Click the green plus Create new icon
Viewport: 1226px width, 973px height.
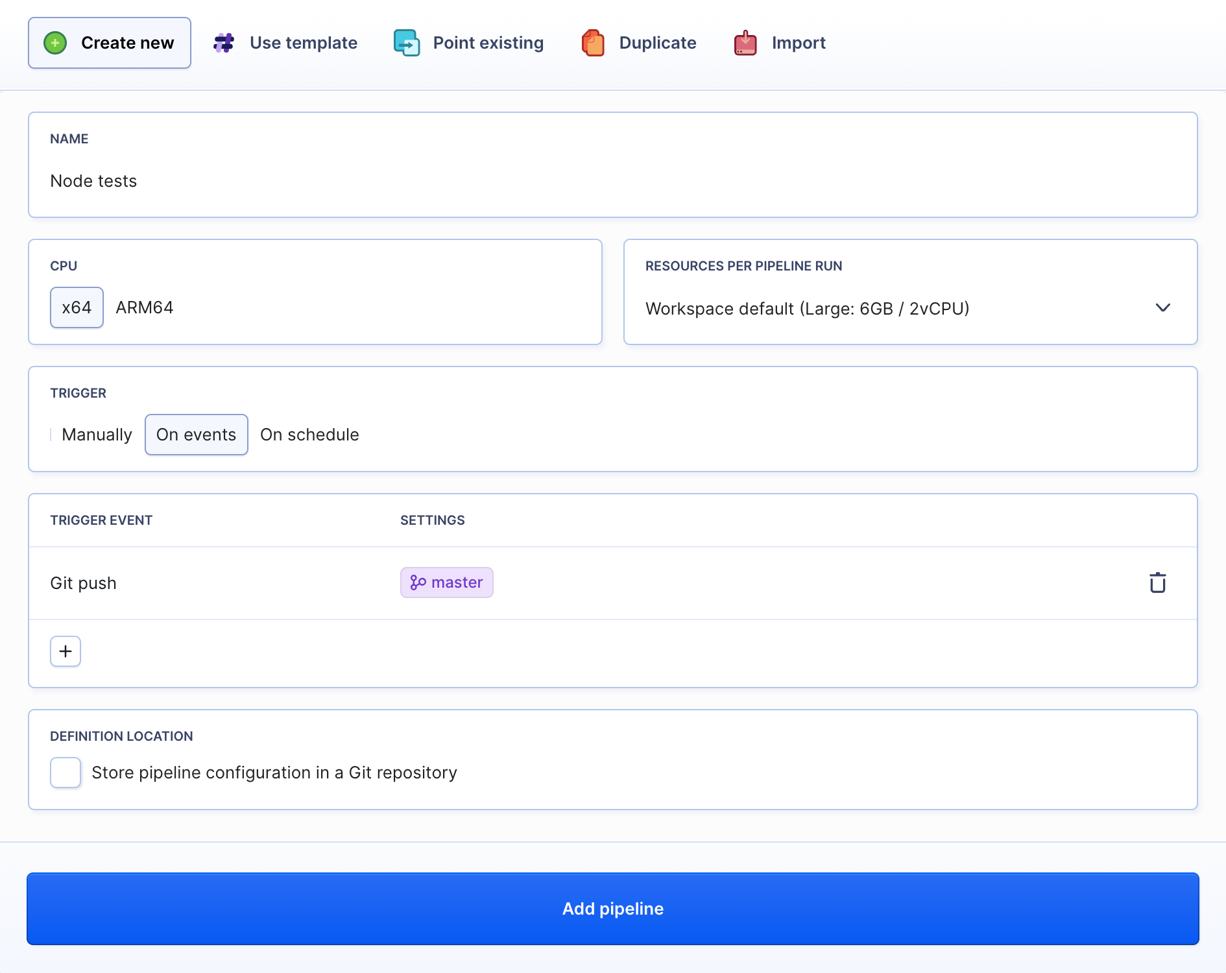(x=55, y=43)
